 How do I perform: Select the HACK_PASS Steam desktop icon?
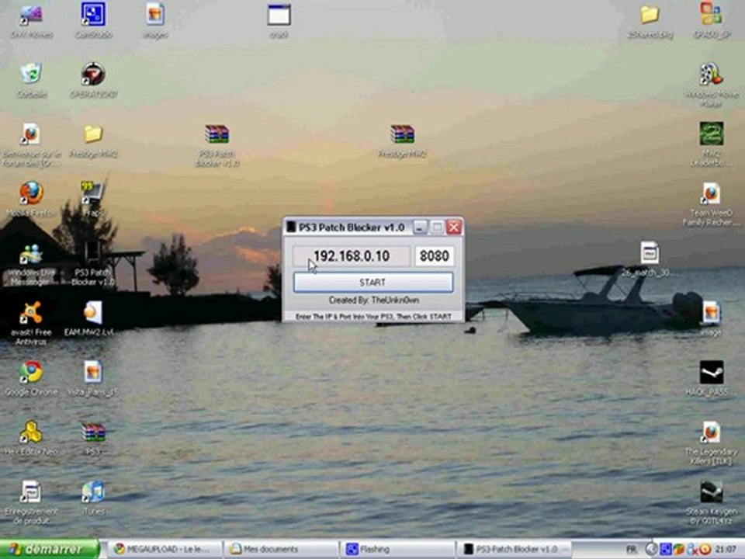(x=712, y=378)
